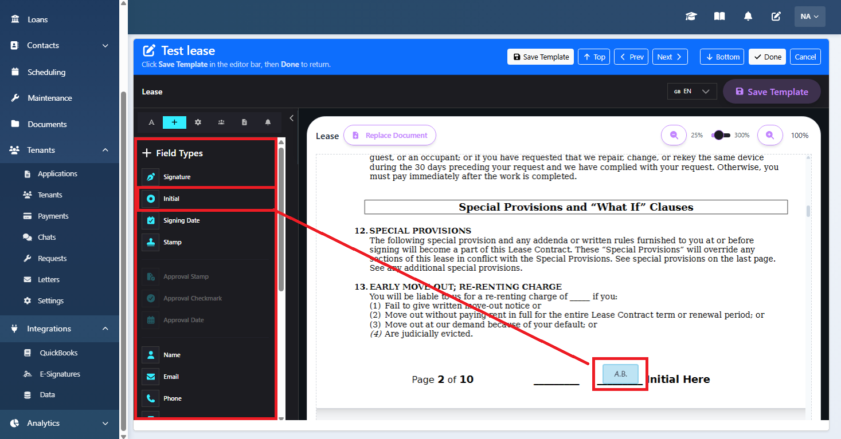Click the Approval Date field icon

(151, 320)
